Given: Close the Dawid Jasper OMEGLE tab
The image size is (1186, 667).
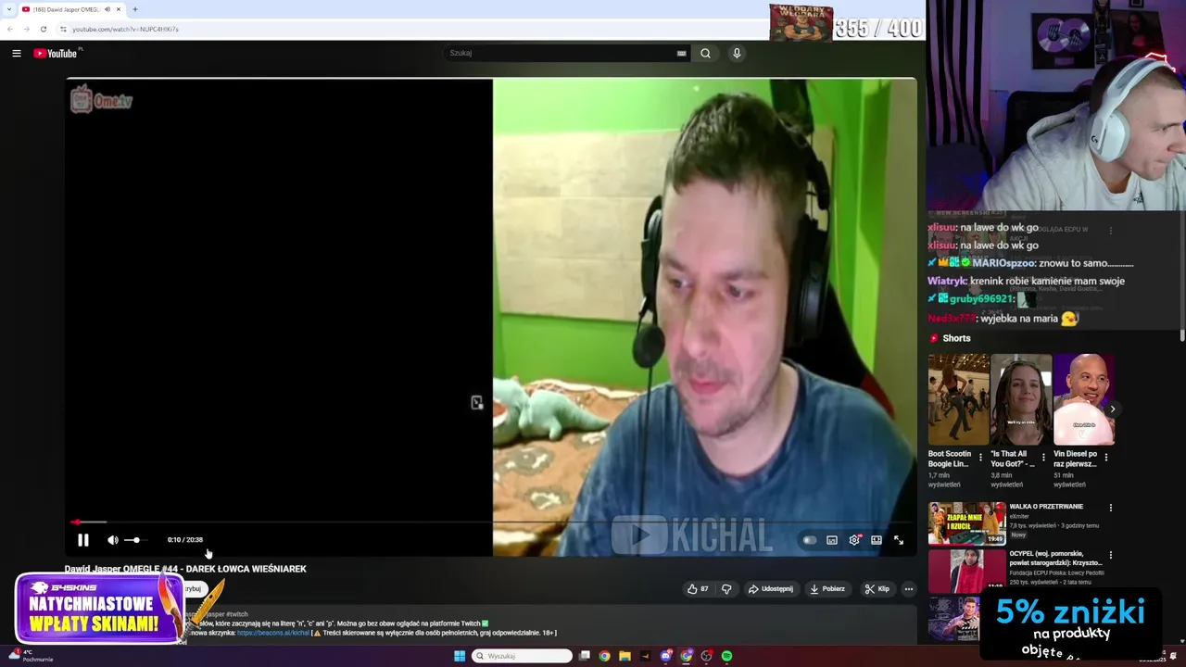Looking at the screenshot, I should 119,9.
